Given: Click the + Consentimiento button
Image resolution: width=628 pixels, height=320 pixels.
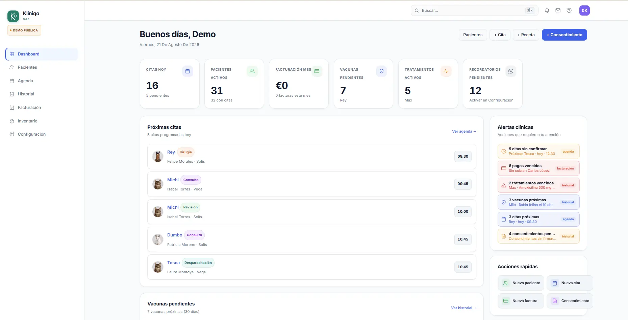Looking at the screenshot, I should 564,35.
